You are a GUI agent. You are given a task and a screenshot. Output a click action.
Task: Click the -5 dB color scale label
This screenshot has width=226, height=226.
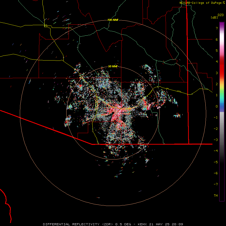coord(216,162)
